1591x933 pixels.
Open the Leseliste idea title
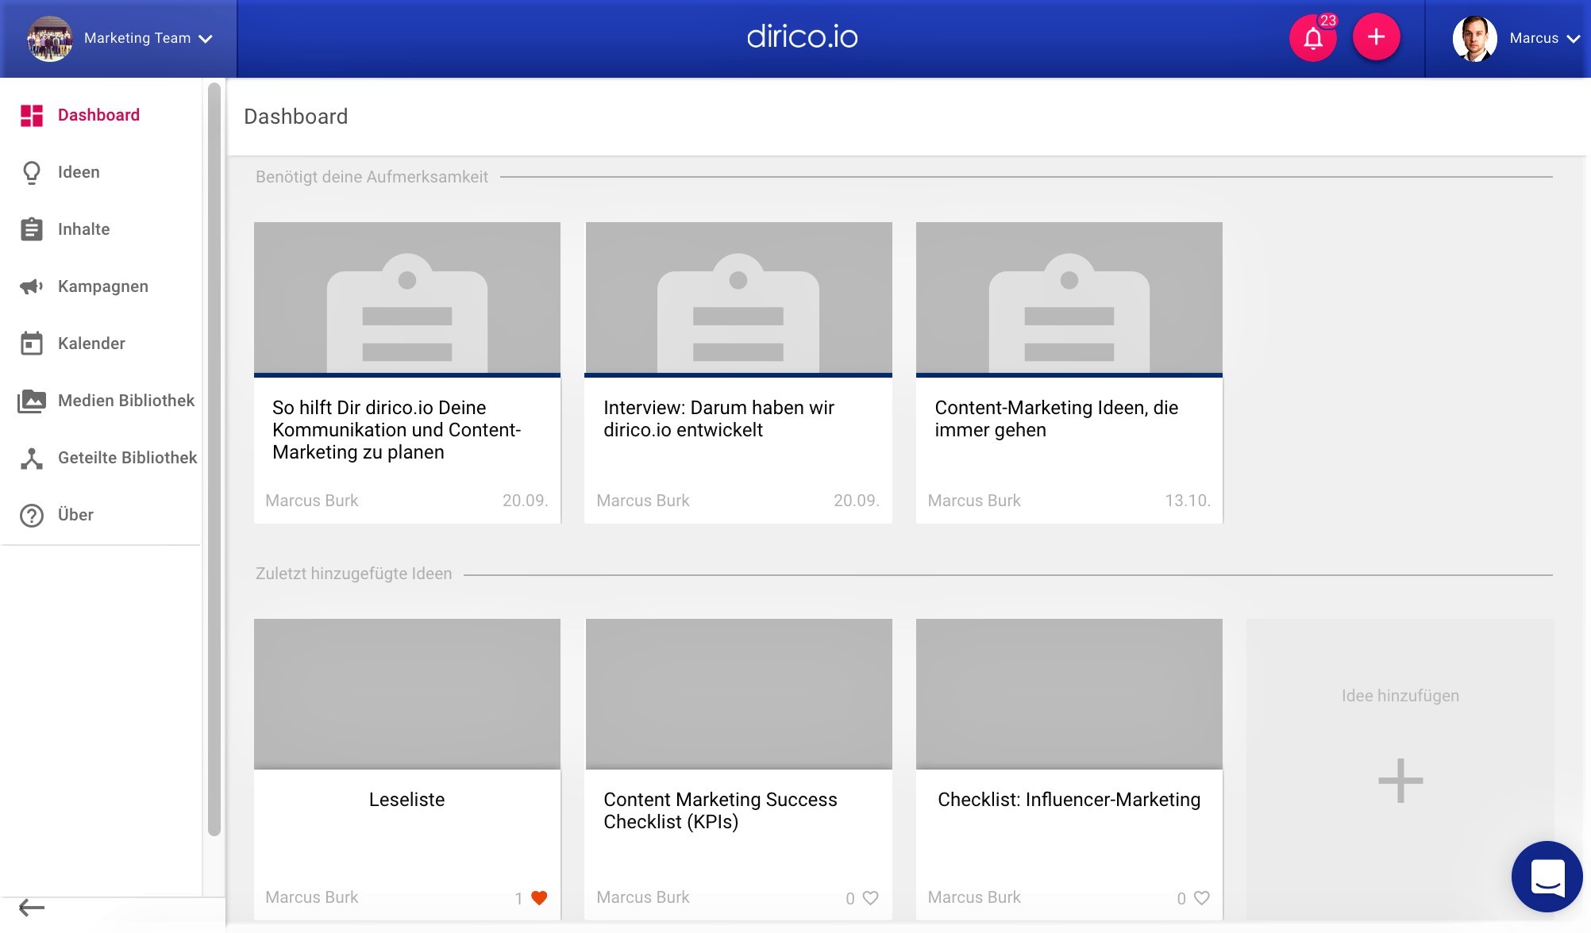click(x=406, y=800)
